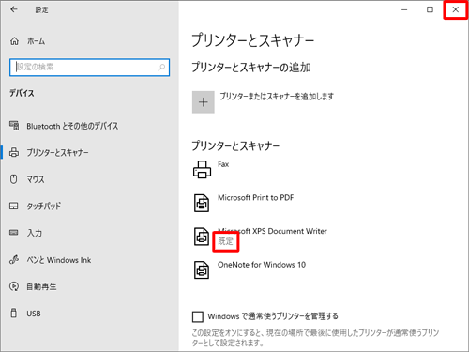
Task: Click プリンターまたはスキャナーを追加します text
Action: pyautogui.click(x=277, y=97)
